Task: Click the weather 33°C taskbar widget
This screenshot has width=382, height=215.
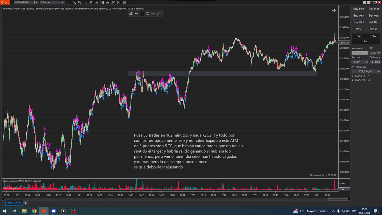Action: 310,211
